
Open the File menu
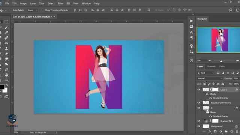click(7, 3)
